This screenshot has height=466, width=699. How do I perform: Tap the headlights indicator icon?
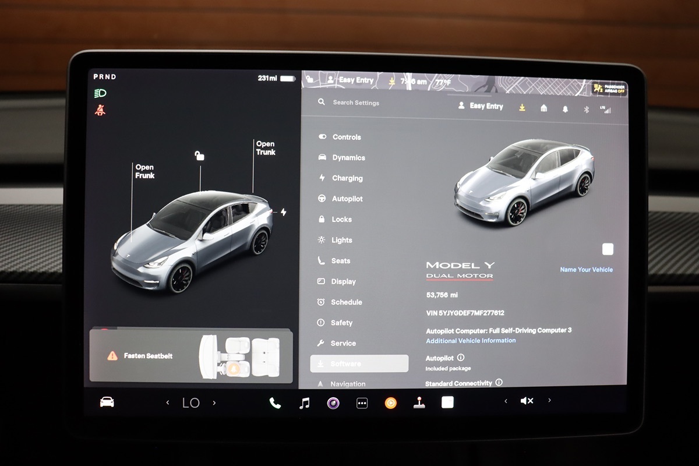click(100, 93)
